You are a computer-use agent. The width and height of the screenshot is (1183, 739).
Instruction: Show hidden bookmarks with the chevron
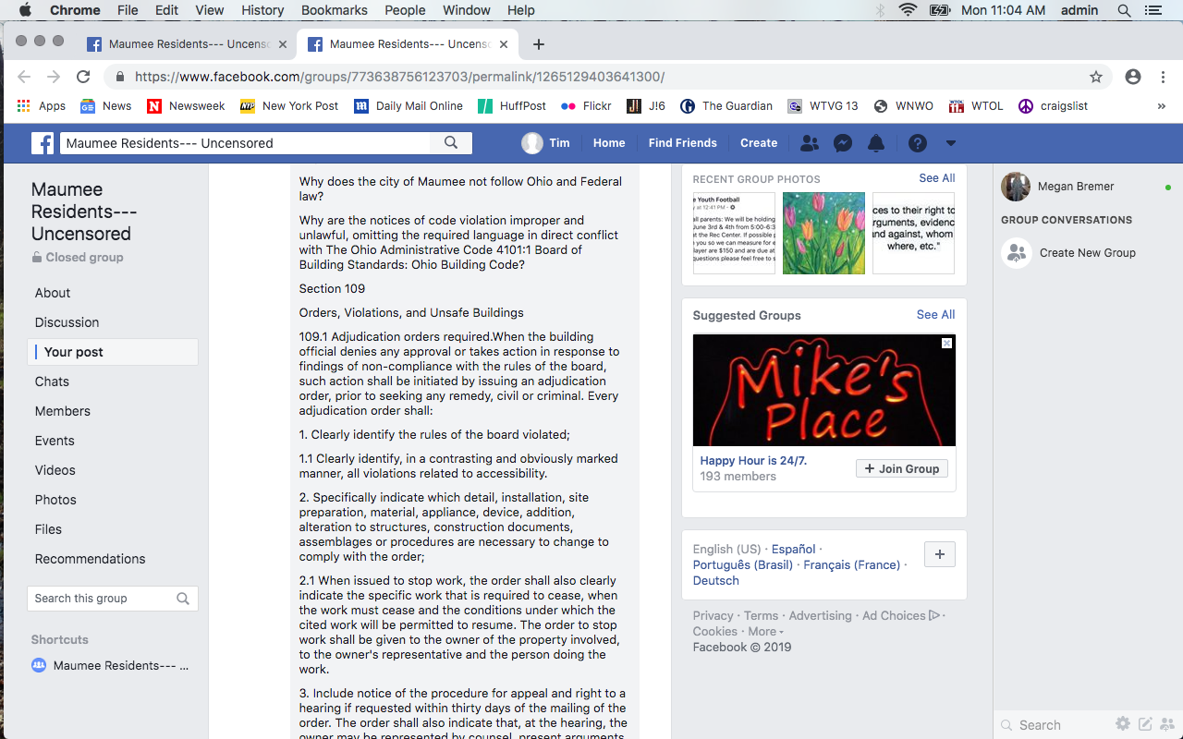click(x=1161, y=106)
